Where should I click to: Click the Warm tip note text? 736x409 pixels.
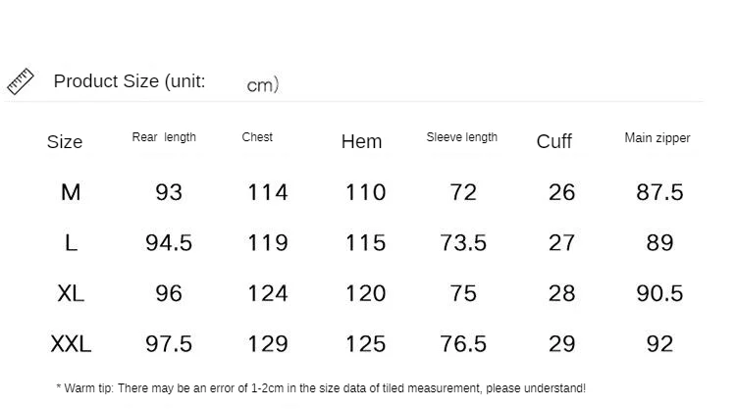(321, 388)
